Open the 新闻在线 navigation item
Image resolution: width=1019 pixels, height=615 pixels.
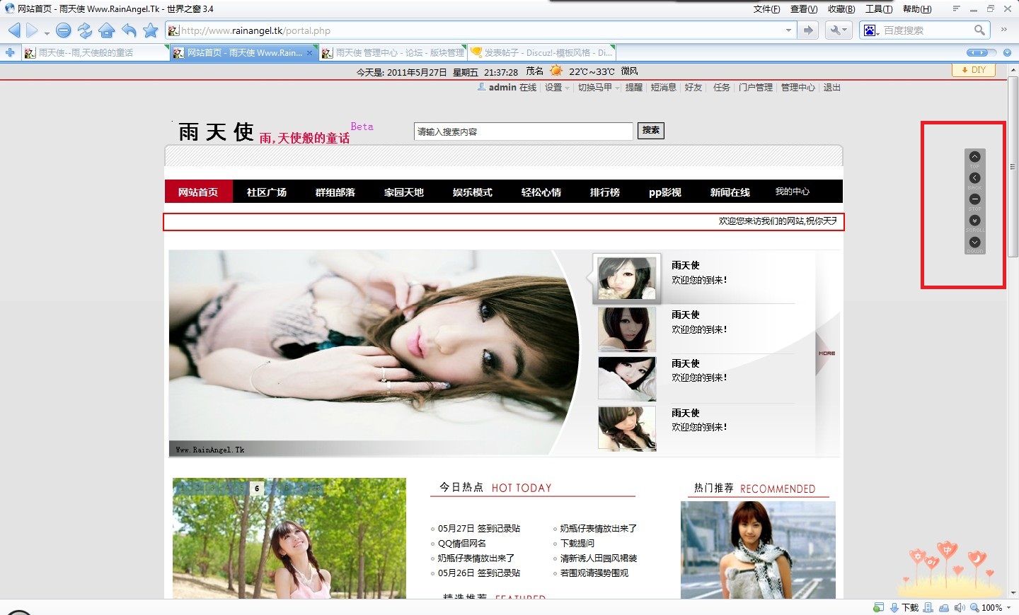[730, 192]
